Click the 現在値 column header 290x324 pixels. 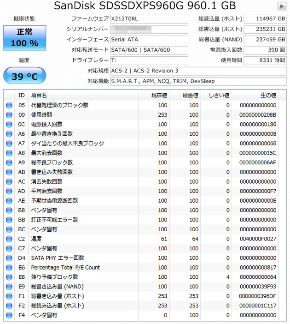[x=154, y=95]
